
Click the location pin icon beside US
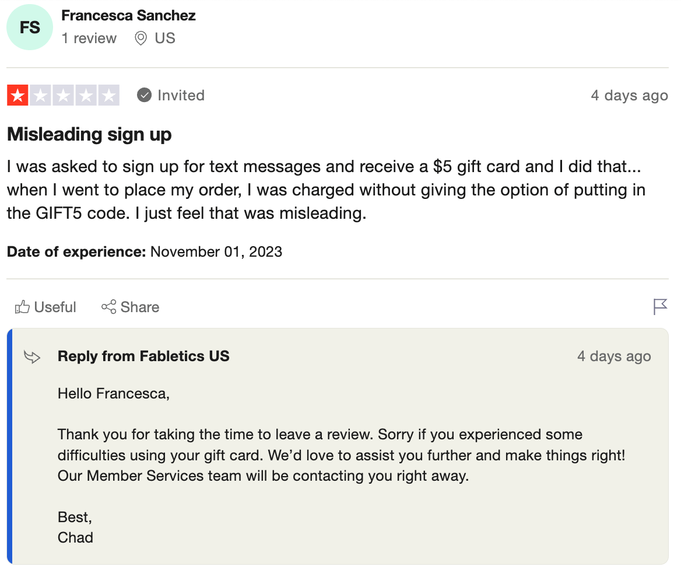tap(140, 39)
